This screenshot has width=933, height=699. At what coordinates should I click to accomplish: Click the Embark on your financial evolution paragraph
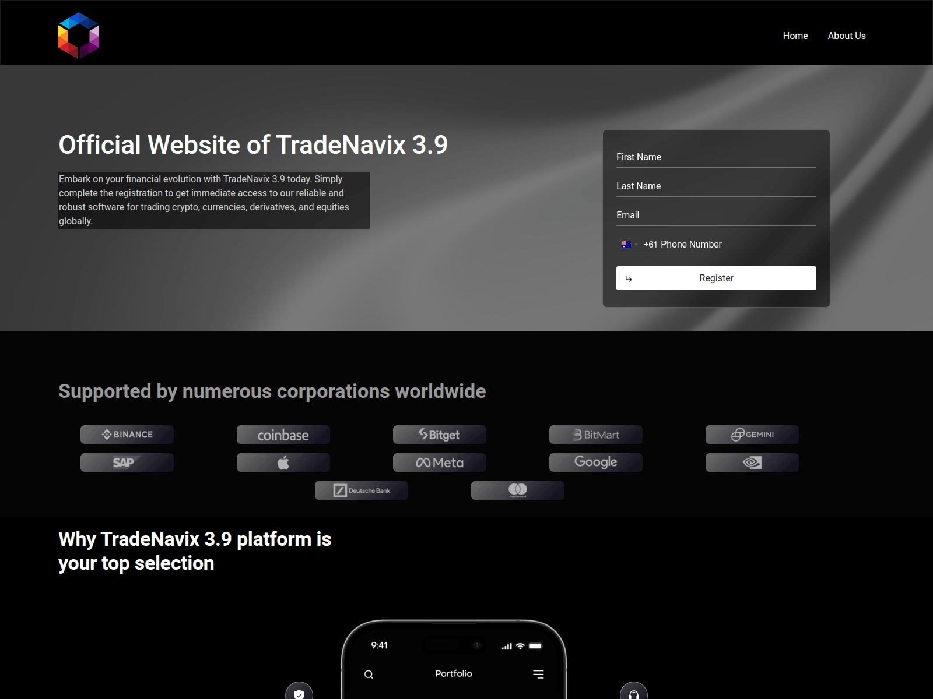coord(214,200)
